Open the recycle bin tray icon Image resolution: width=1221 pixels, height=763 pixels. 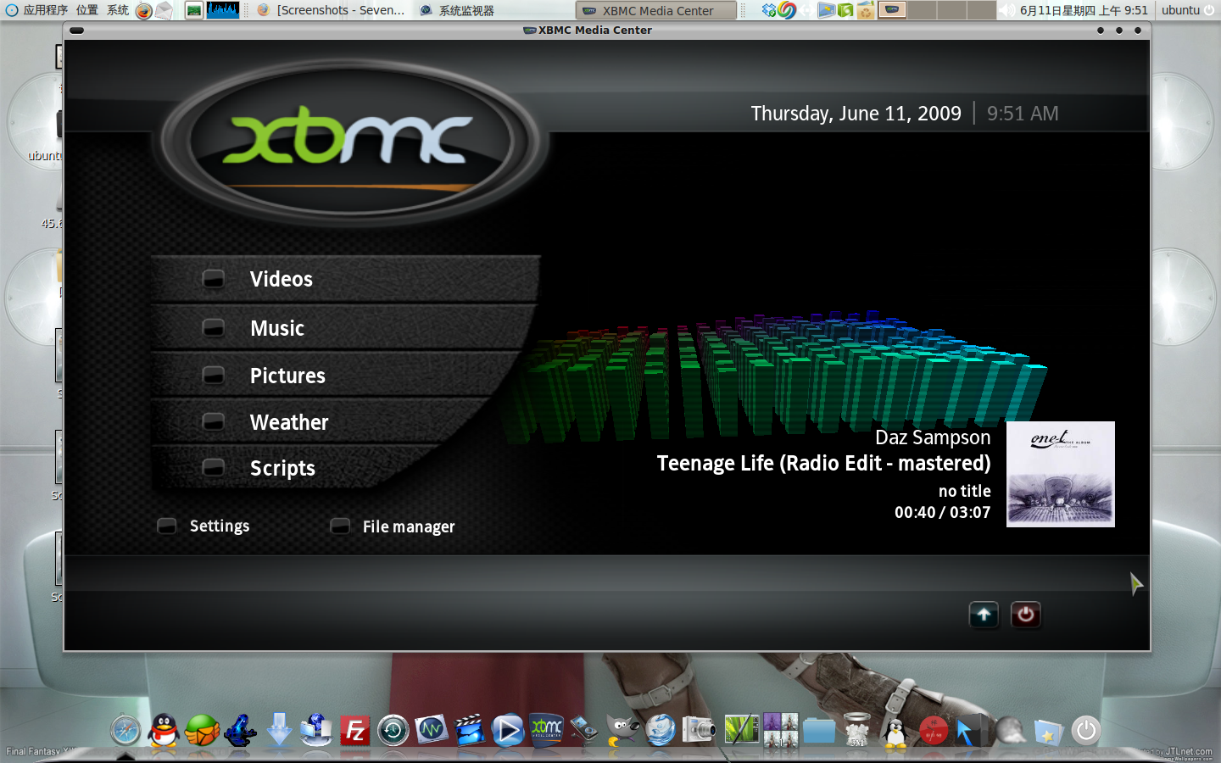point(866,10)
